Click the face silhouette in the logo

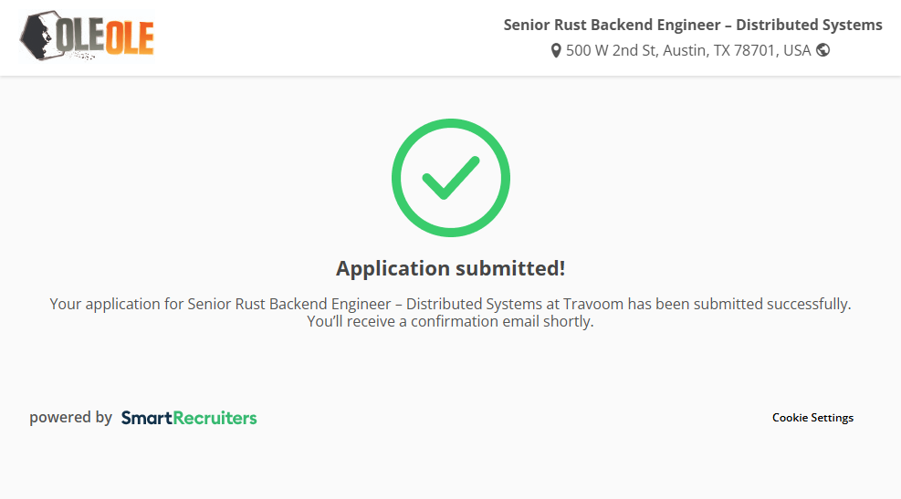pos(38,36)
